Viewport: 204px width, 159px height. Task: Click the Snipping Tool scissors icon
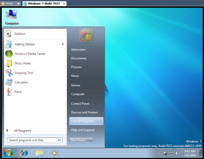point(9,73)
